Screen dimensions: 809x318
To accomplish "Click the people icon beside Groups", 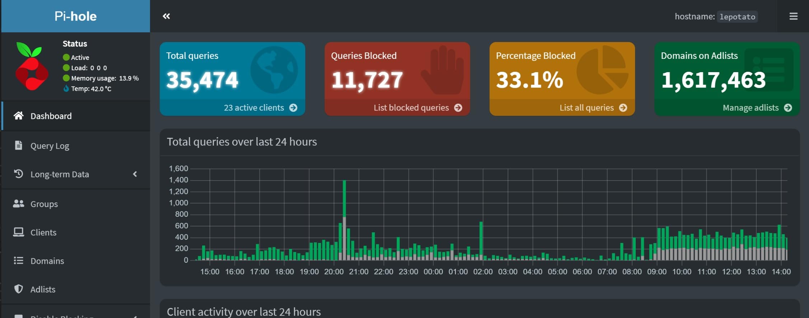I will [x=18, y=204].
